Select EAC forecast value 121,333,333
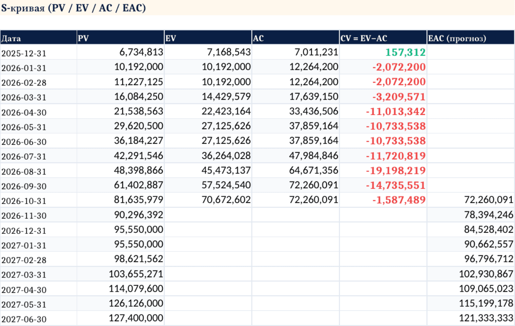The image size is (515, 326). 486,318
